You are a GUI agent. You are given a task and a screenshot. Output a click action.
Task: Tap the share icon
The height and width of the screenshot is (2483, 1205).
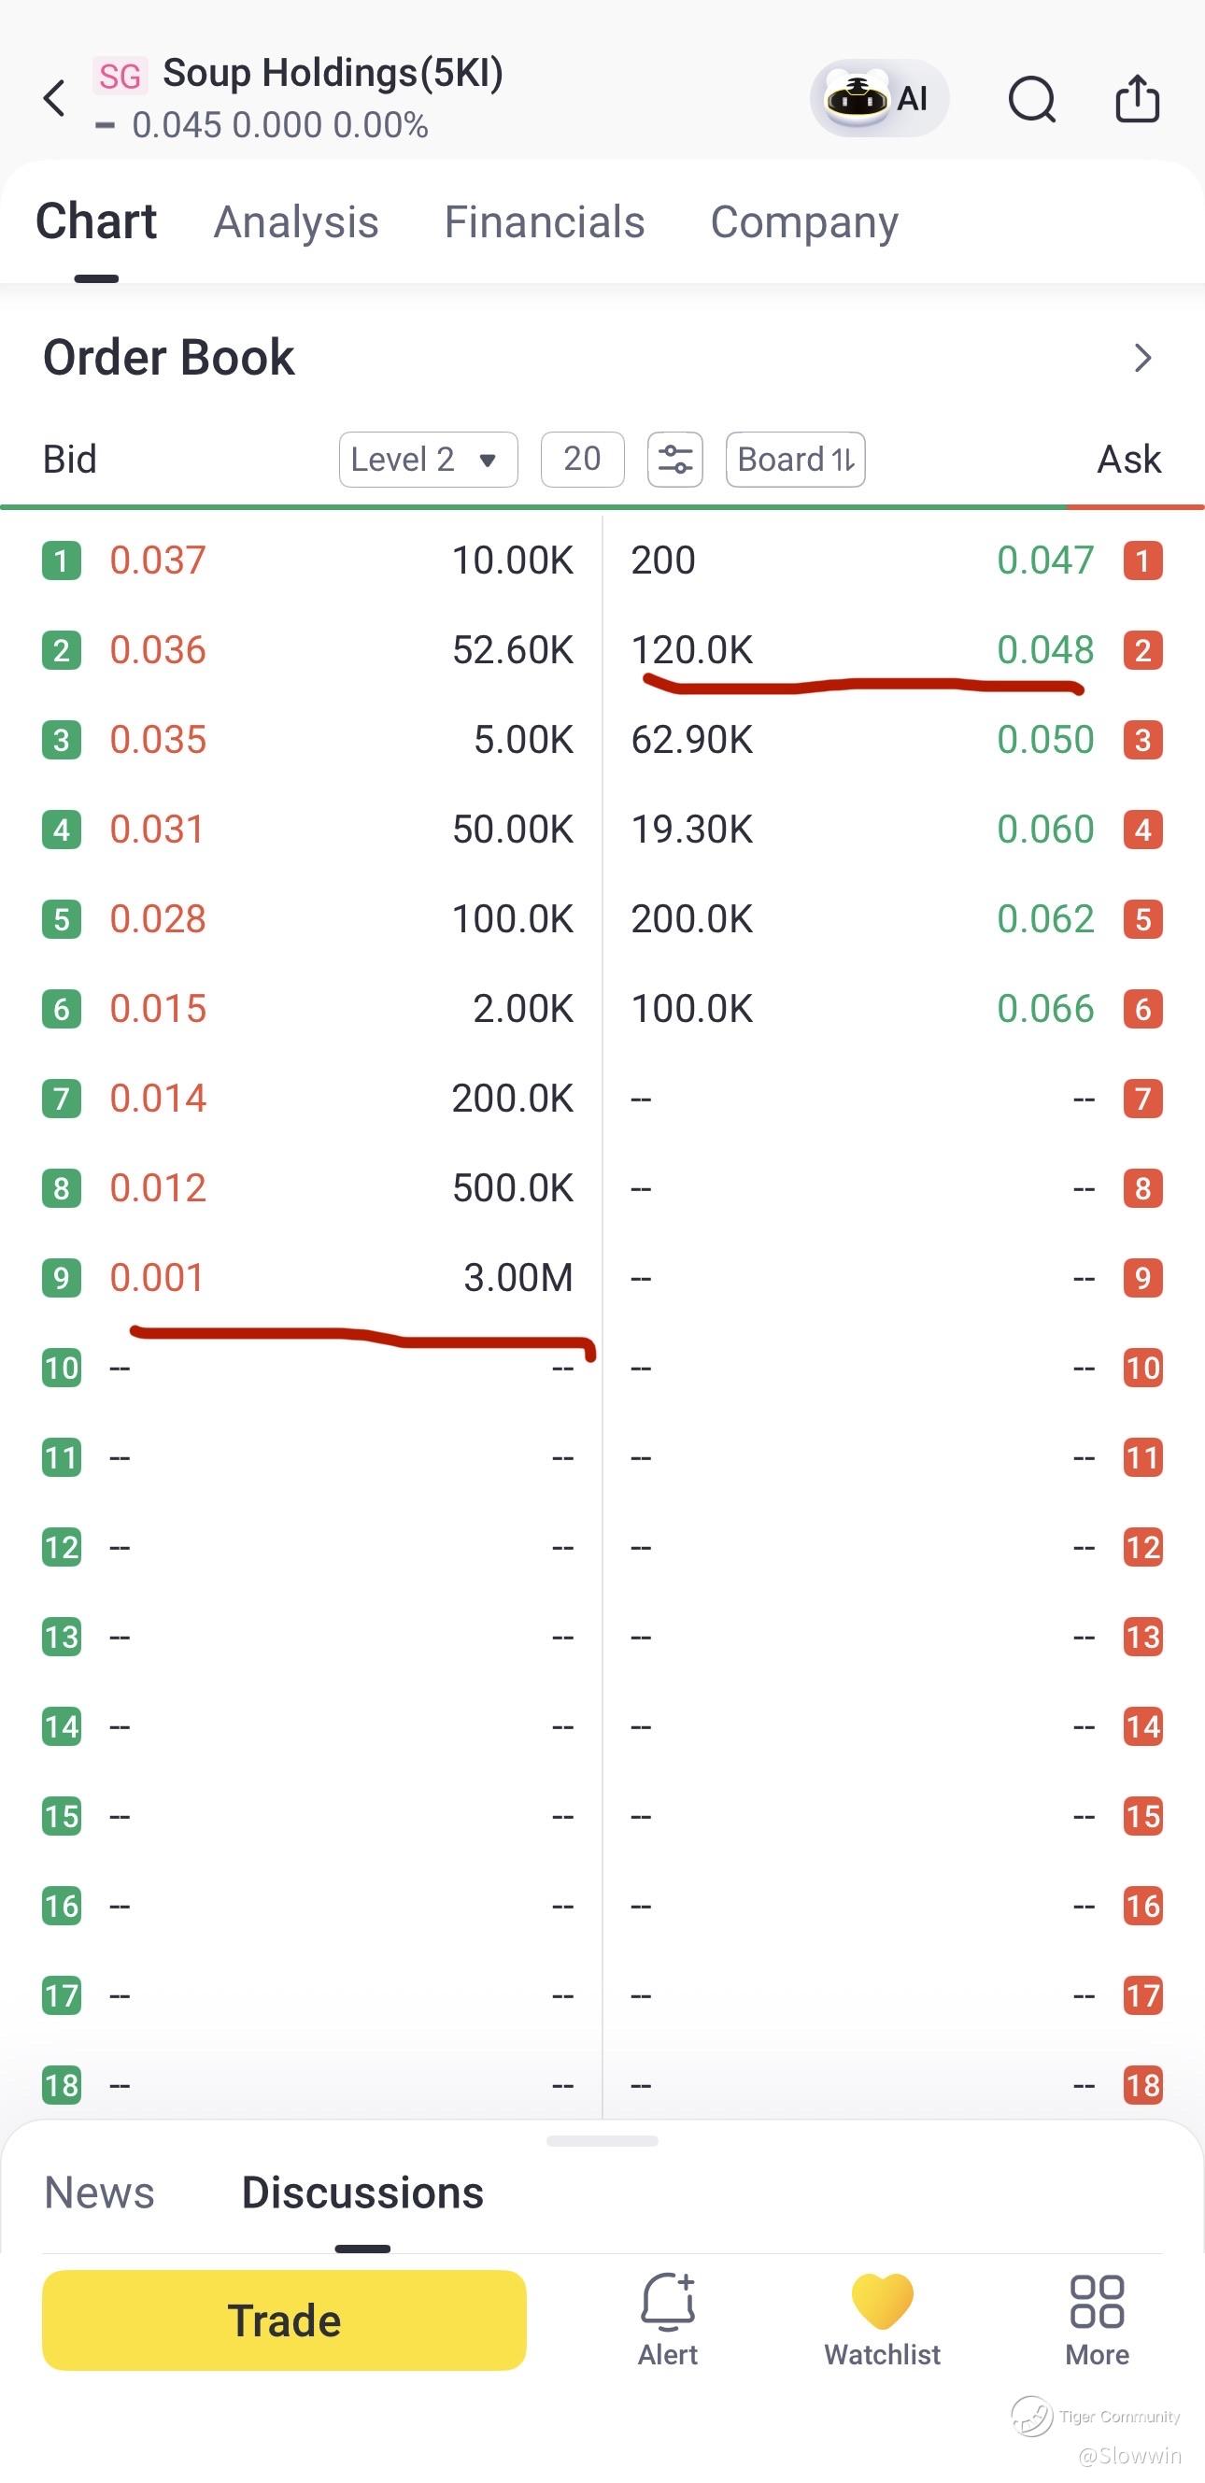[1138, 98]
